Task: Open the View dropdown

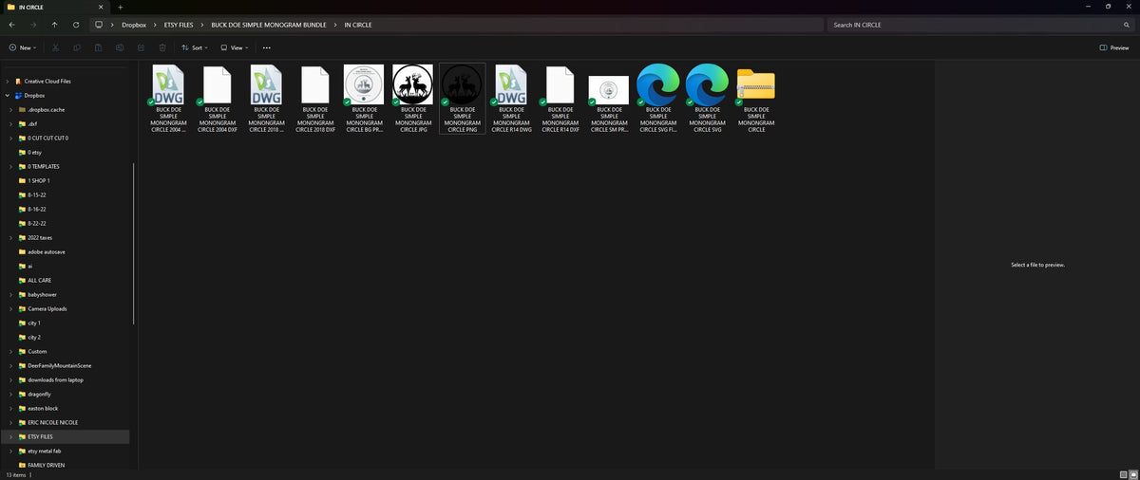Action: pyautogui.click(x=234, y=47)
